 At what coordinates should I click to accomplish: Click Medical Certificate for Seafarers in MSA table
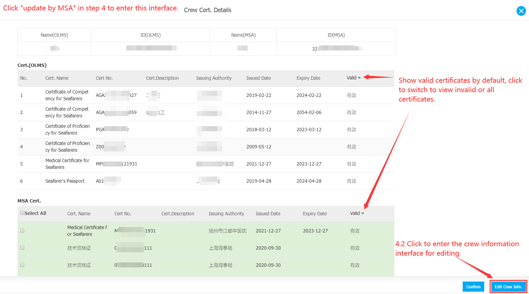click(x=87, y=231)
